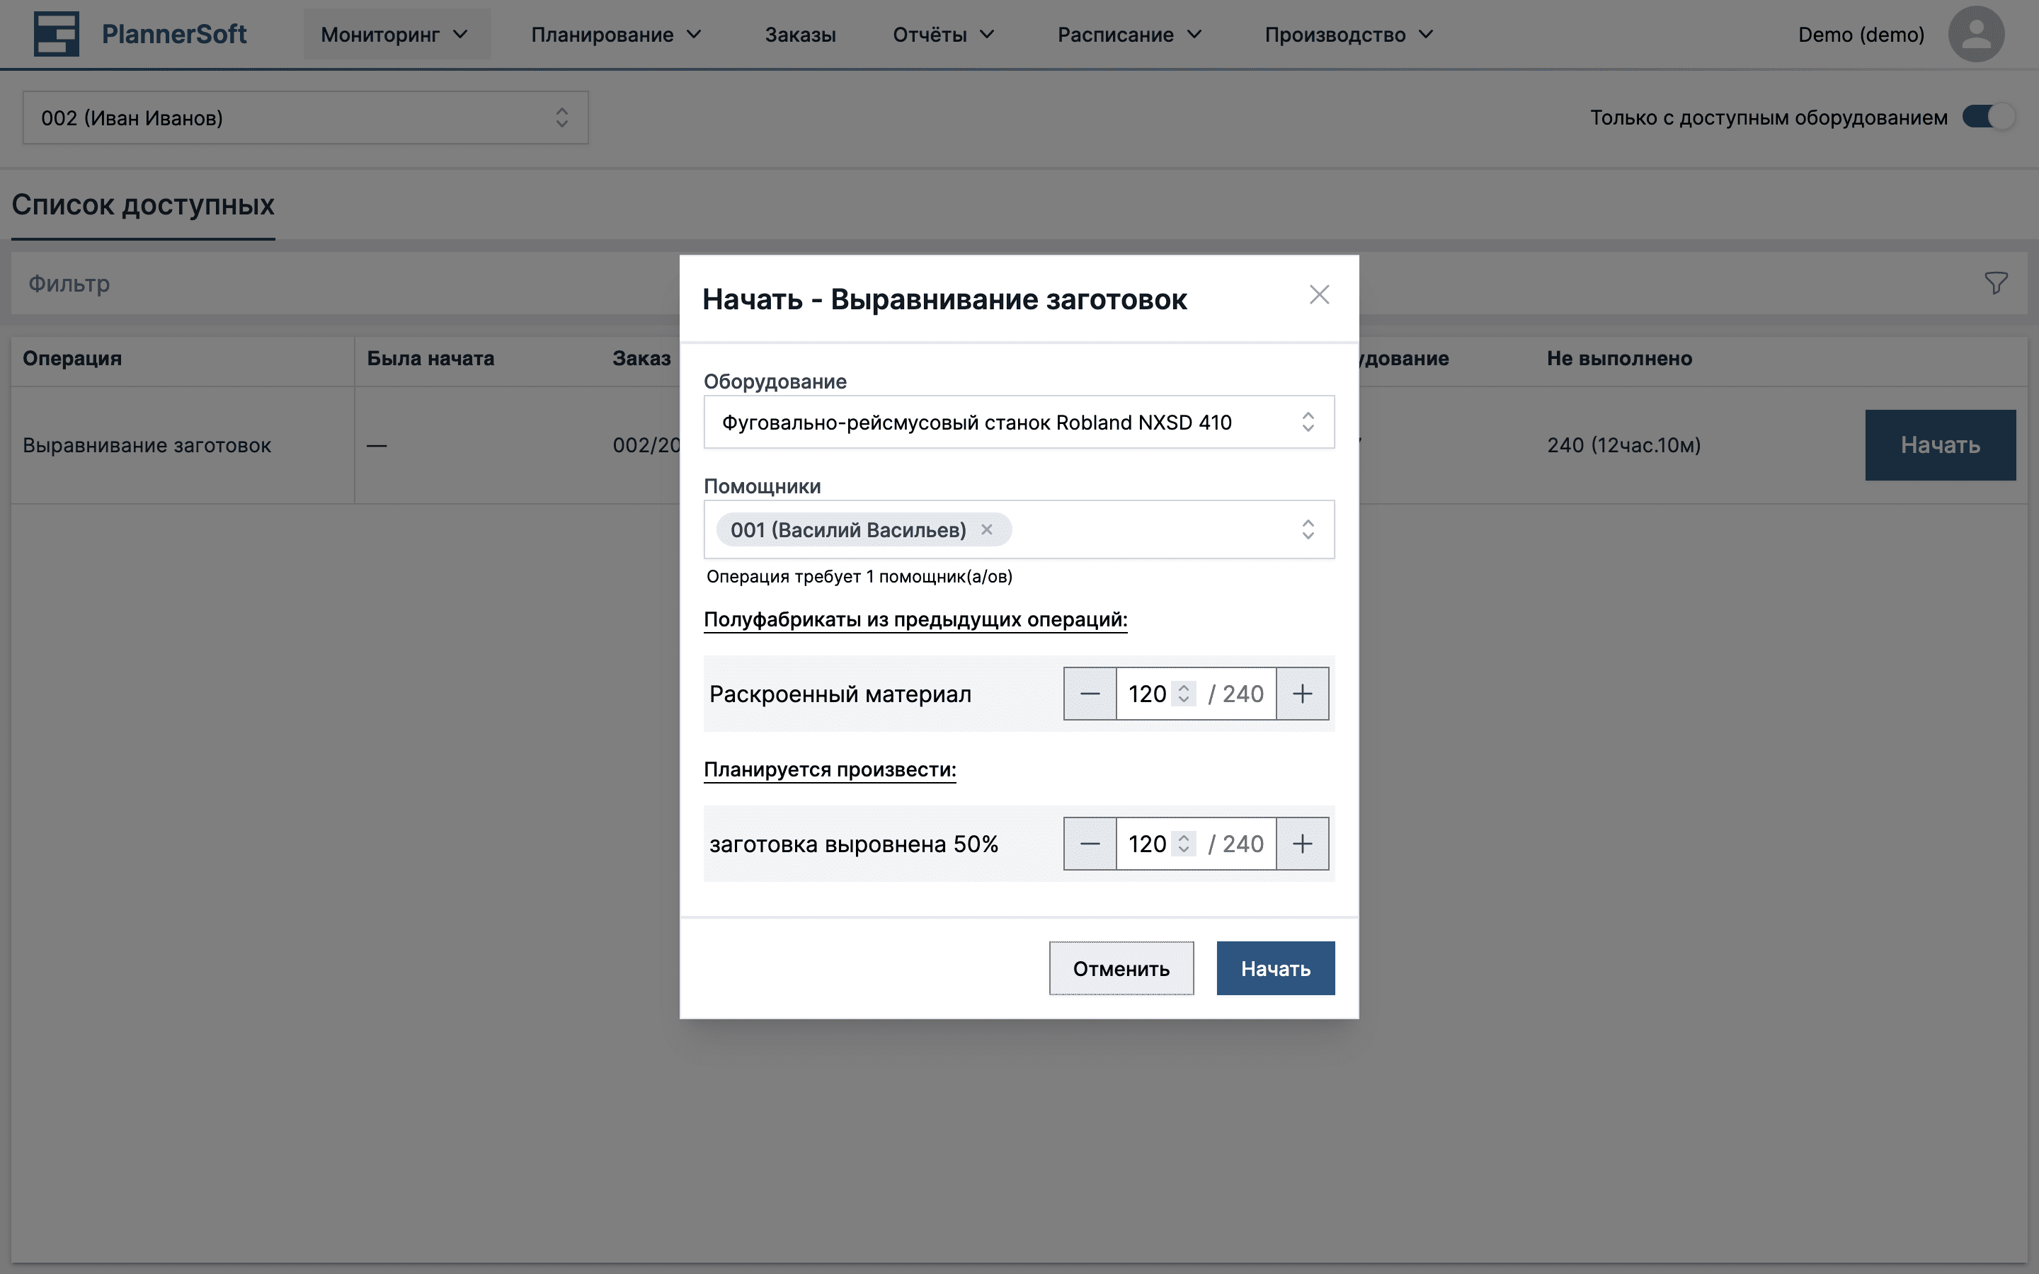Close the dialog with the X icon
Image resolution: width=2039 pixels, height=1274 pixels.
[x=1318, y=295]
